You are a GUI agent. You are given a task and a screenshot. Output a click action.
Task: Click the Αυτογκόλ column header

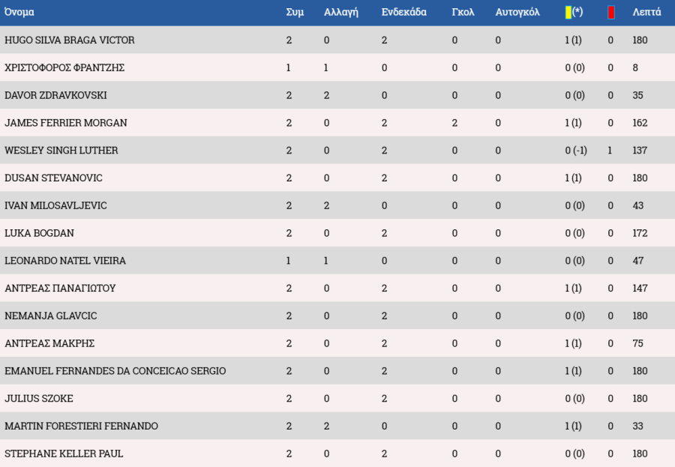click(x=517, y=12)
